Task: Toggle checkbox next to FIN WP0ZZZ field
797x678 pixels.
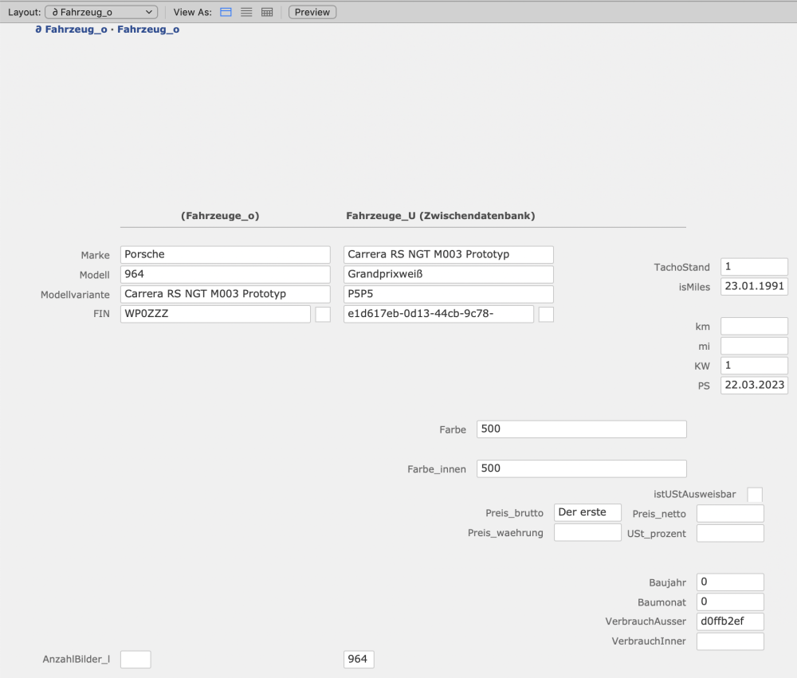Action: pyautogui.click(x=323, y=315)
